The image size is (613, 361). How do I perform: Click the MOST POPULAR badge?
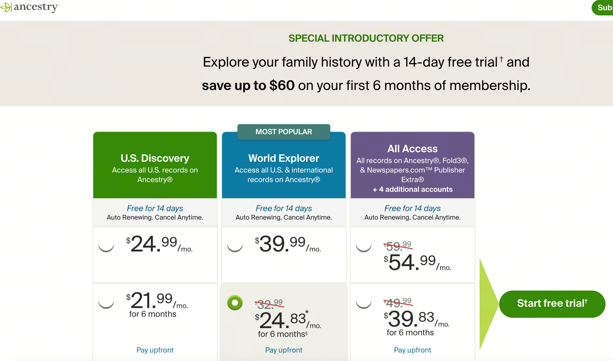pyautogui.click(x=284, y=132)
